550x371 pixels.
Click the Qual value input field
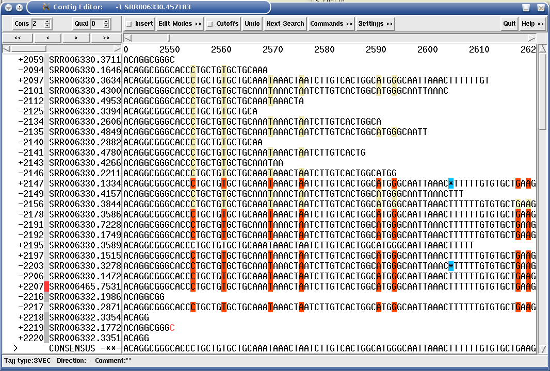point(97,24)
